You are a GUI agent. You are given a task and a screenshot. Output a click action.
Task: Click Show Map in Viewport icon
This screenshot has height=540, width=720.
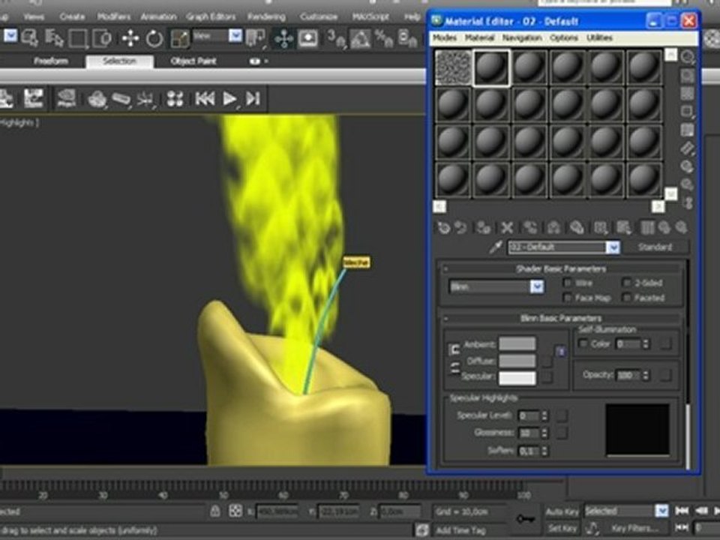(x=623, y=227)
